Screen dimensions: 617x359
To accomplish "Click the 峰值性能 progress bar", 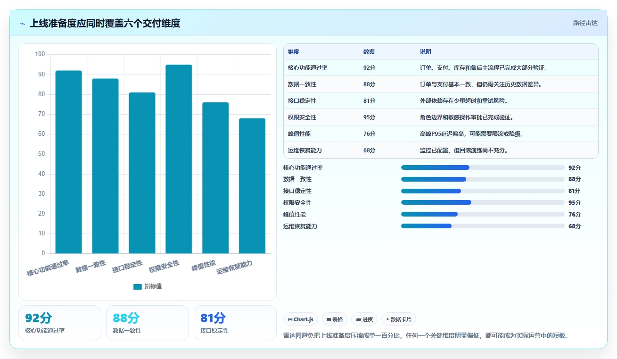I will click(x=483, y=214).
